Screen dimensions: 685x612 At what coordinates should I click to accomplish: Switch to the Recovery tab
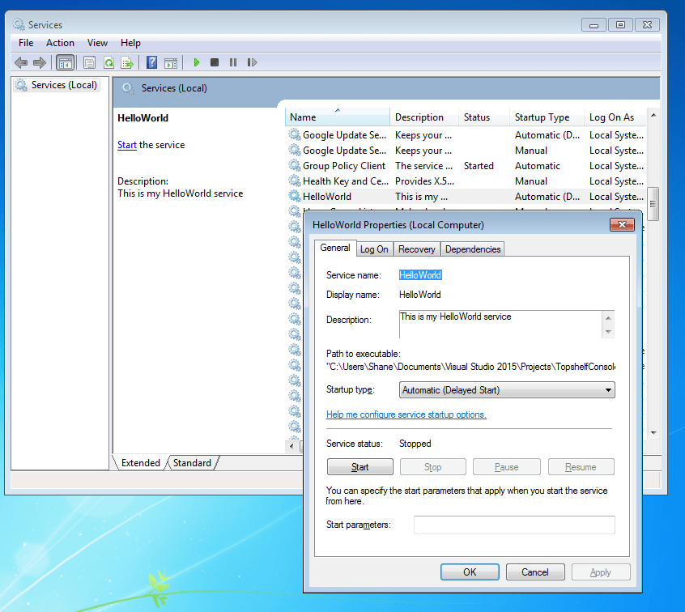coord(417,249)
